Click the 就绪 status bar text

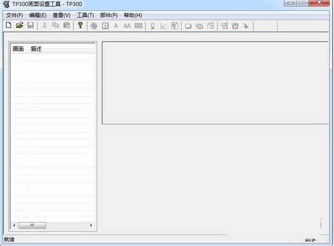(9, 239)
